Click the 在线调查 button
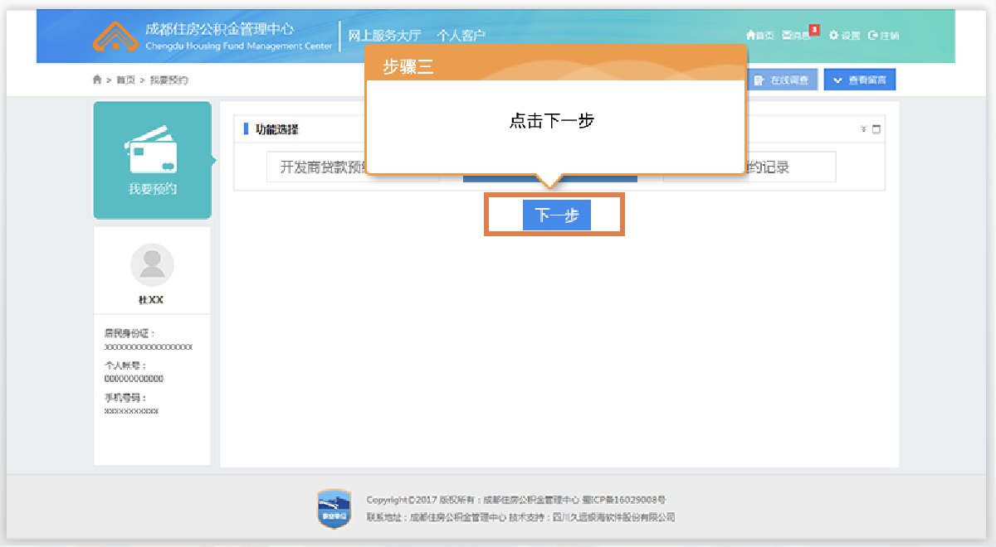The width and height of the screenshot is (996, 547). (783, 80)
